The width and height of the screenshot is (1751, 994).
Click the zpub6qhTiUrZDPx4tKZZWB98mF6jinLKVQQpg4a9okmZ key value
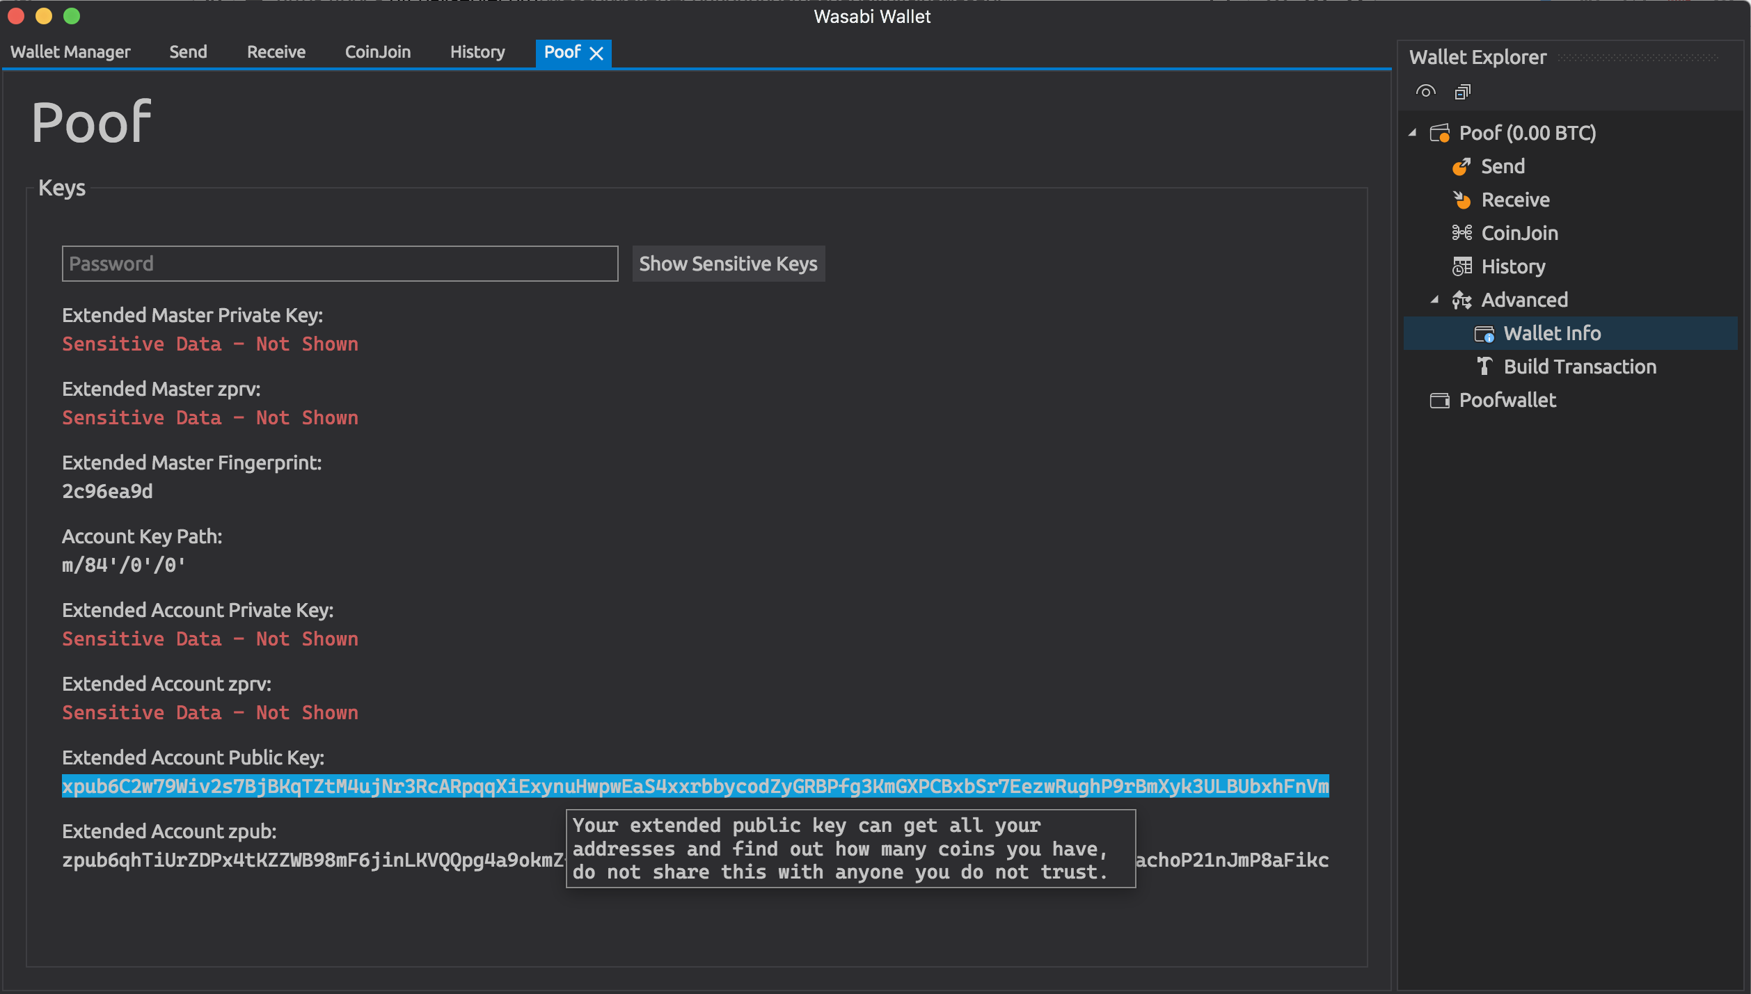click(312, 860)
